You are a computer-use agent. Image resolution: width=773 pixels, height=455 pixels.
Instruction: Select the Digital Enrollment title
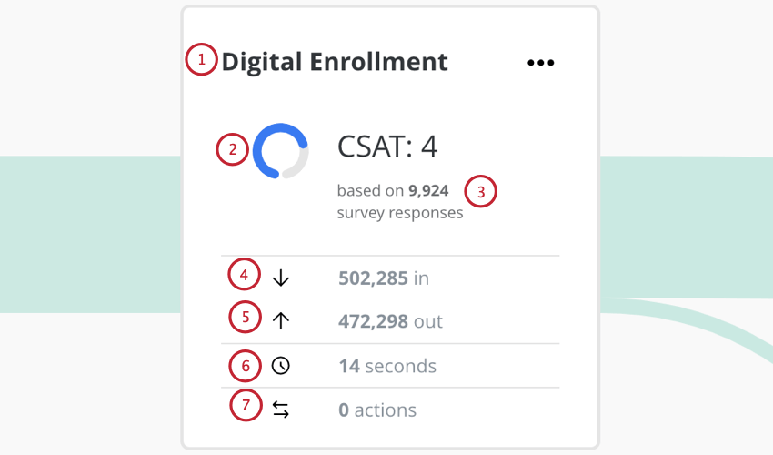tap(335, 62)
